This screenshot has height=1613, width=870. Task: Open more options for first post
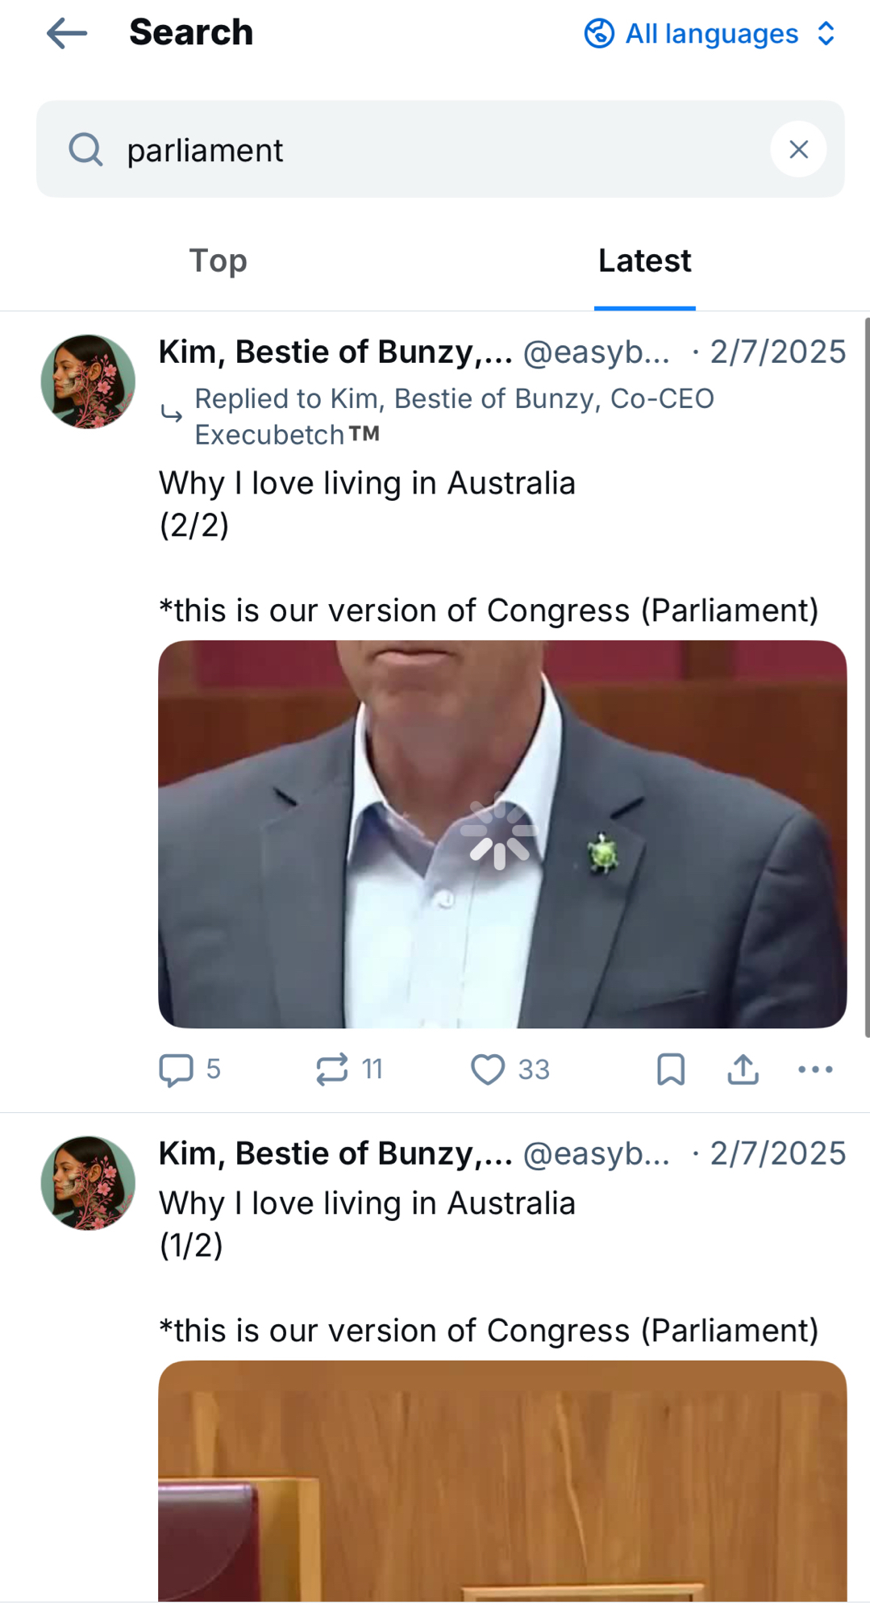[815, 1069]
